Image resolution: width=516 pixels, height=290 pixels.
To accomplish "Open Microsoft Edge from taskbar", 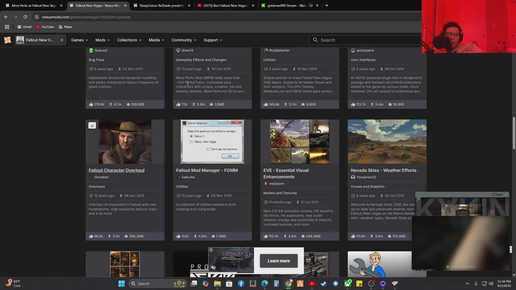I will tap(264, 284).
